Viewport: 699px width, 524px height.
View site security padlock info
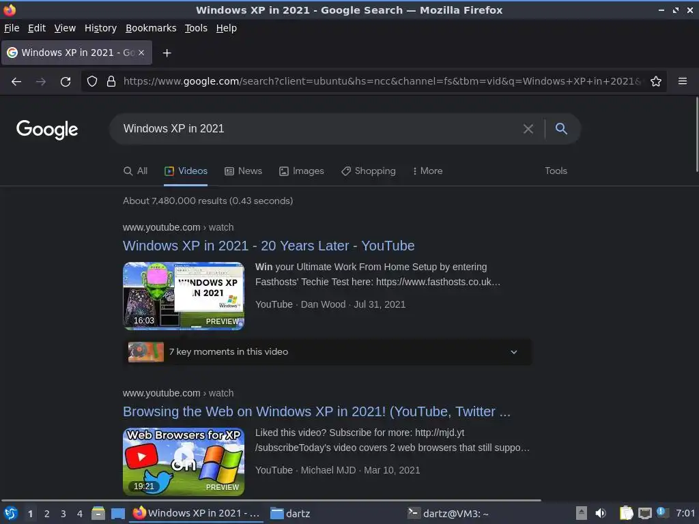pos(111,81)
